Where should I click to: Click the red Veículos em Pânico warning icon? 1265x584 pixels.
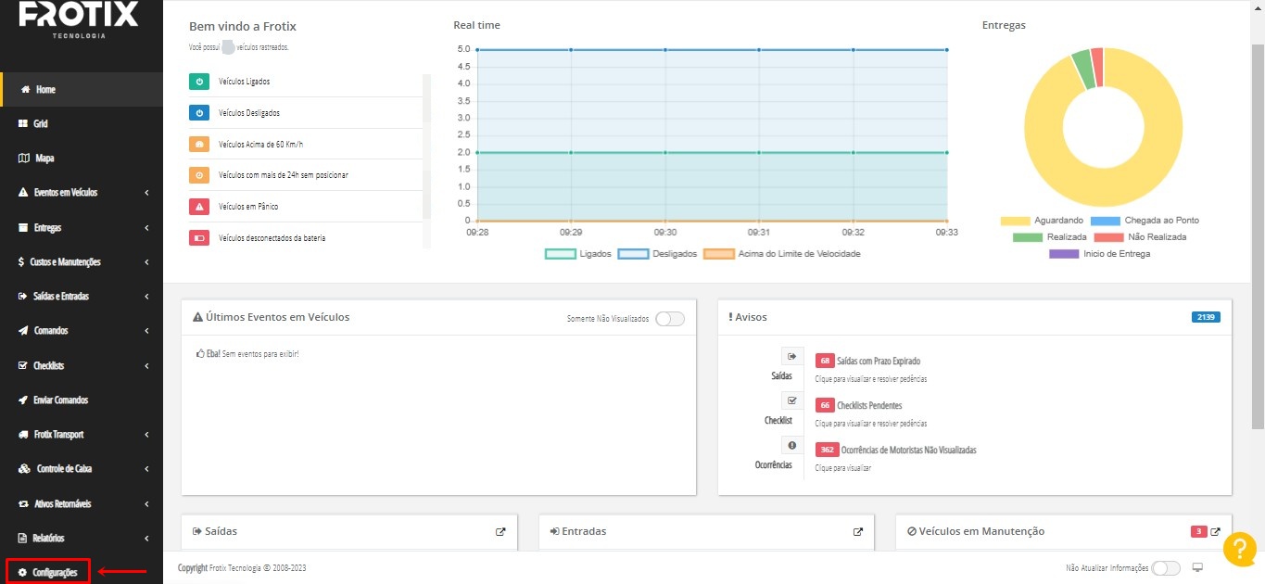(199, 207)
